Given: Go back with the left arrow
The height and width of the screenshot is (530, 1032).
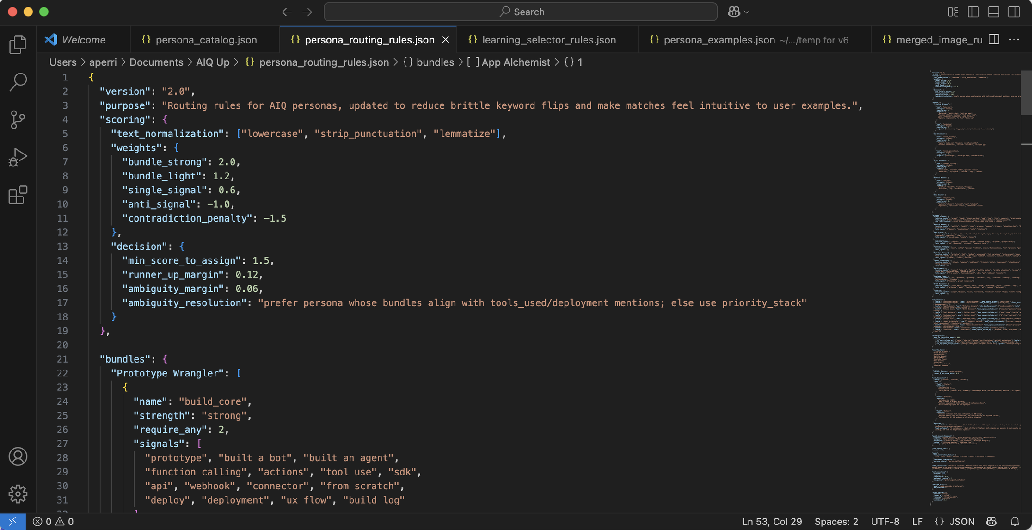Looking at the screenshot, I should (287, 12).
